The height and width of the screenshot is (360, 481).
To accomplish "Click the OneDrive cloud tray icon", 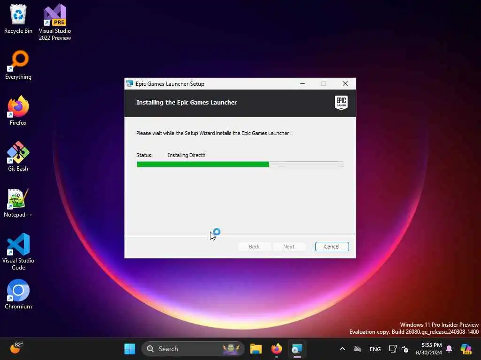I will [357, 349].
